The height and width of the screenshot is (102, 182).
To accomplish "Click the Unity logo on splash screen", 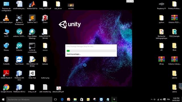I will coord(70,24).
